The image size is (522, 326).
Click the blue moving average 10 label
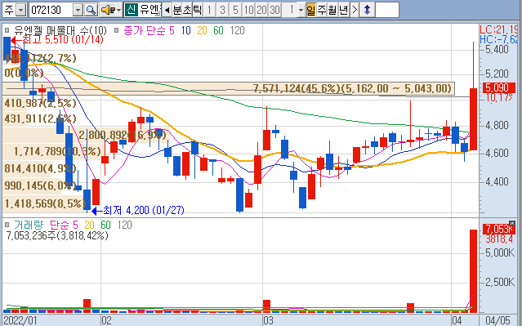click(x=185, y=30)
